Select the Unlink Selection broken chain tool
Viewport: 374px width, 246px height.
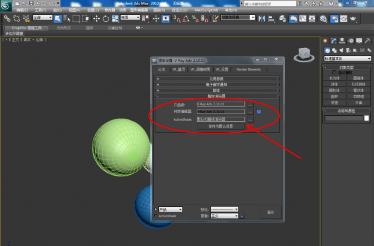(17, 18)
